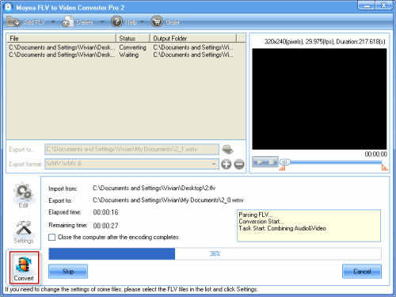The height and width of the screenshot is (297, 396).
Task: Click the remaining time 00:00:27
Action: click(x=105, y=226)
